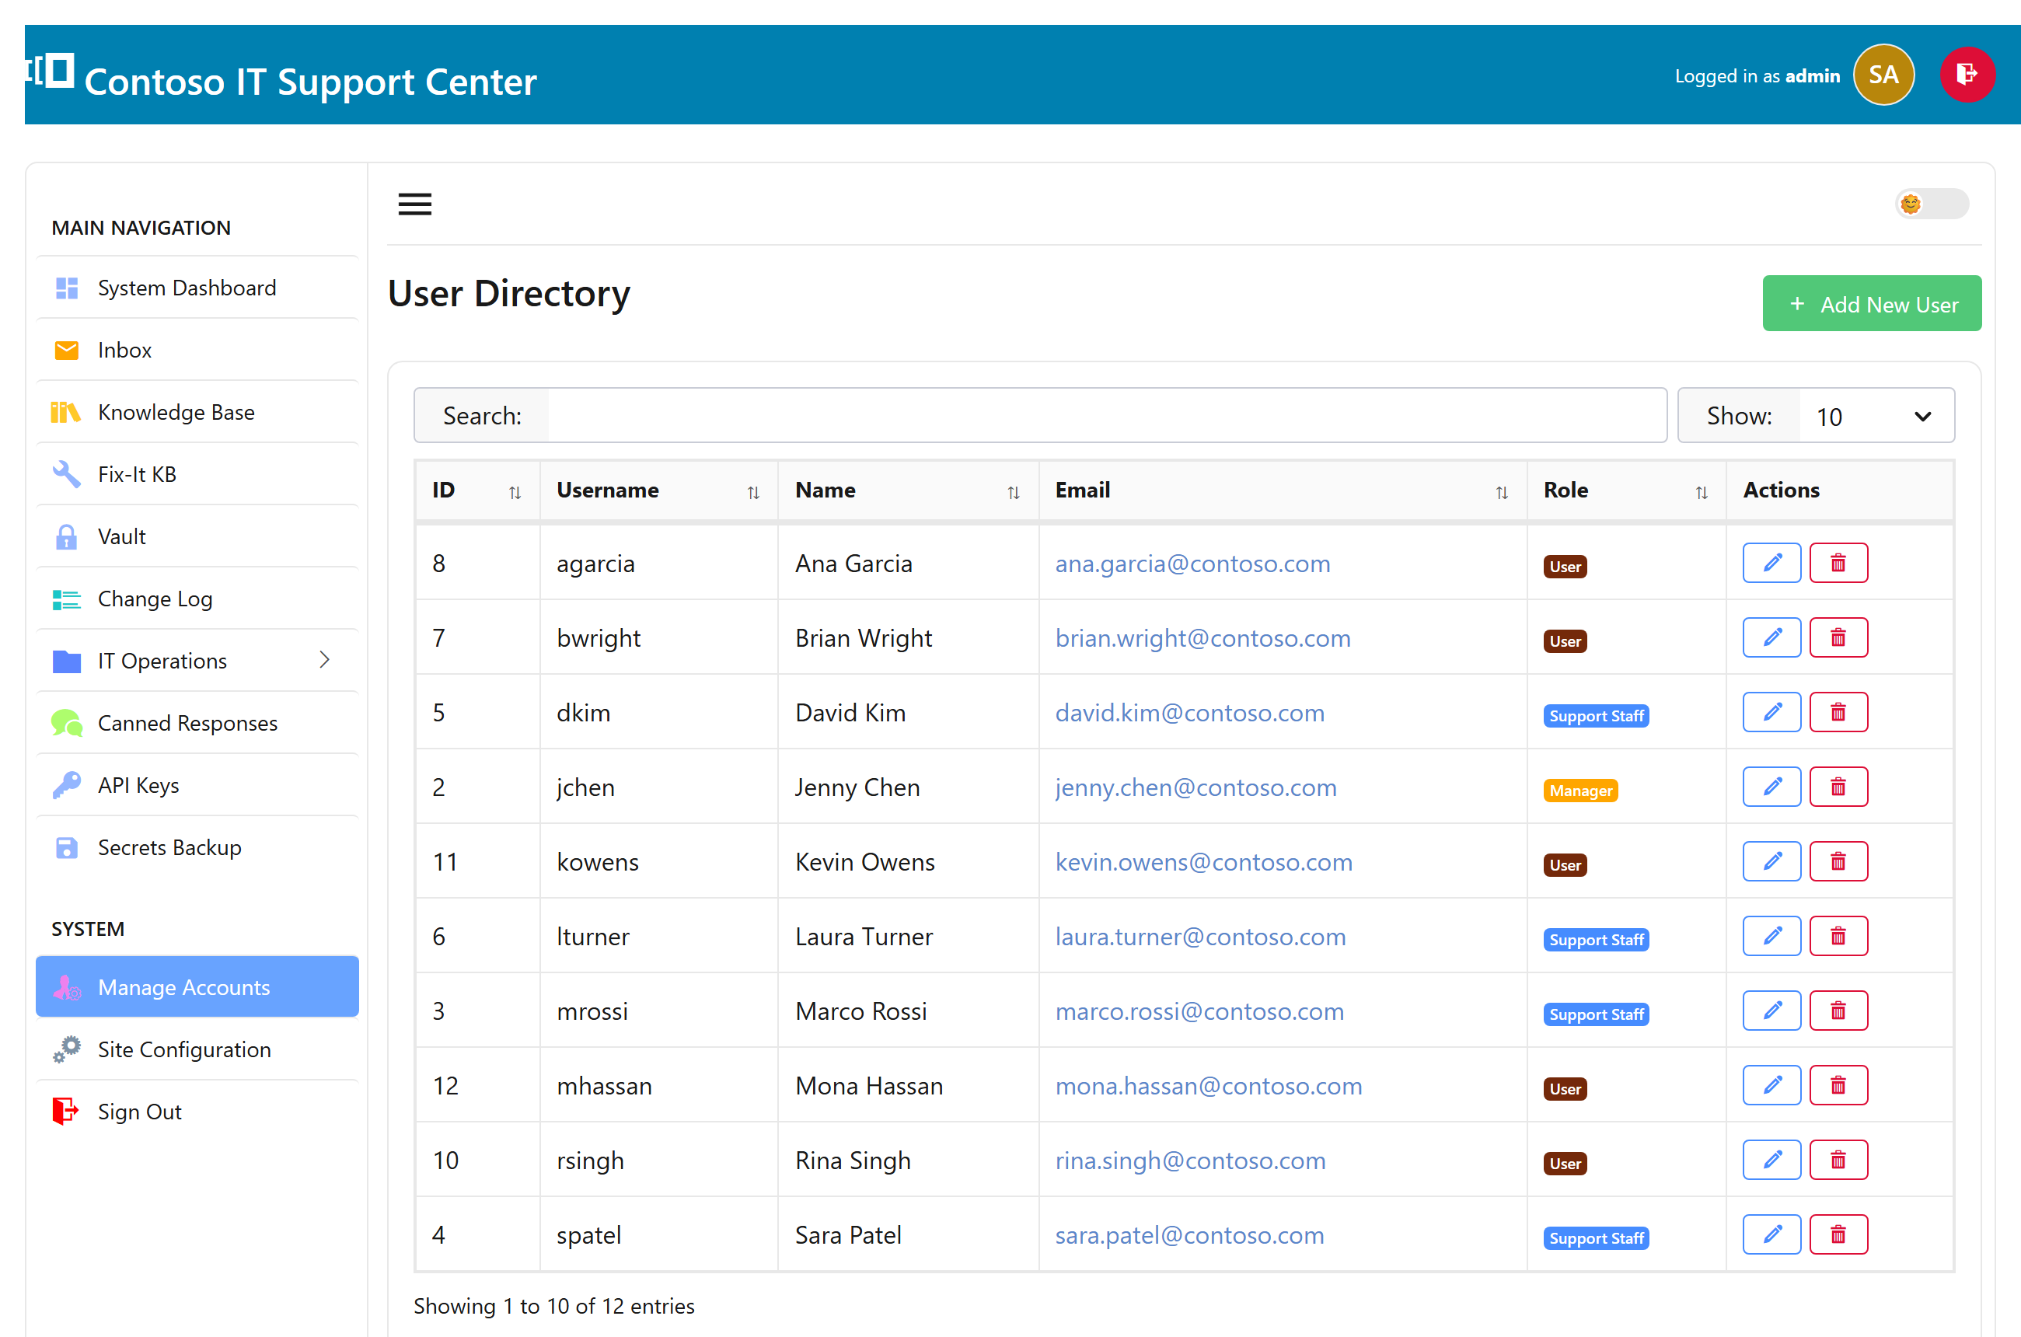Open Canned Responses page
The height and width of the screenshot is (1337, 2021).
(x=197, y=723)
